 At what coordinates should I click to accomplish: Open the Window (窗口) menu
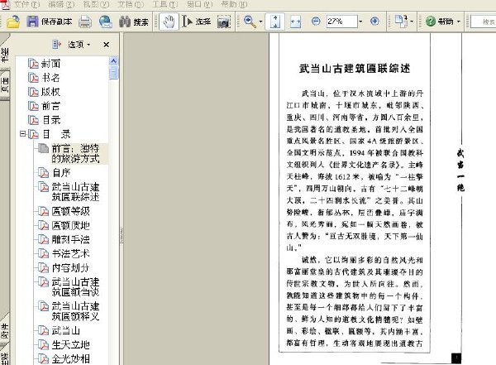click(x=199, y=4)
